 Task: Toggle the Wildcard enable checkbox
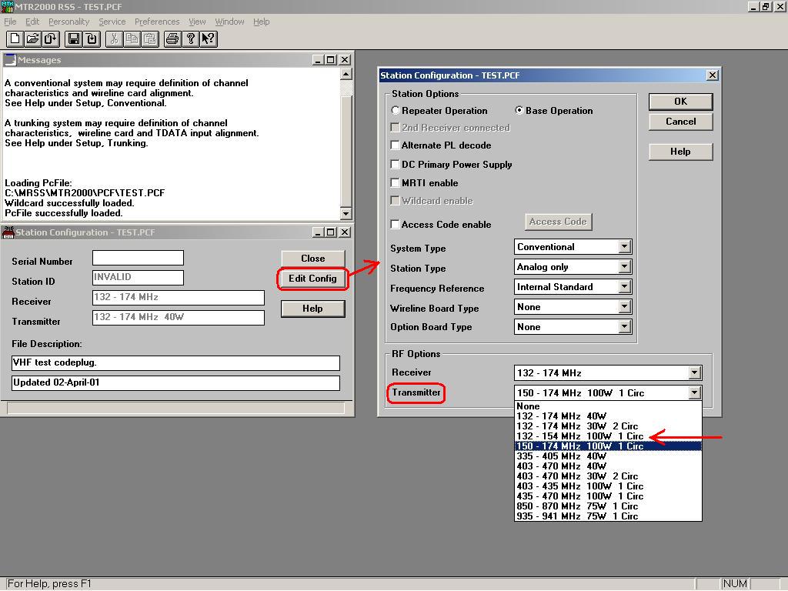396,201
